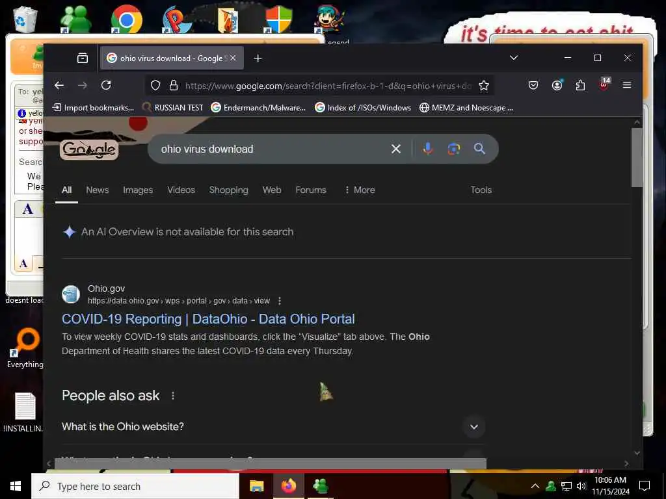This screenshot has width=666, height=499.
Task: Click the vertical page scrollbar thumb
Action: pyautogui.click(x=637, y=157)
